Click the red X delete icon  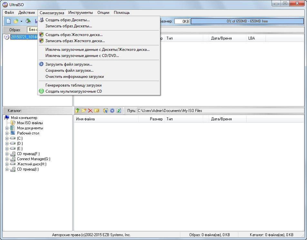coord(90,111)
